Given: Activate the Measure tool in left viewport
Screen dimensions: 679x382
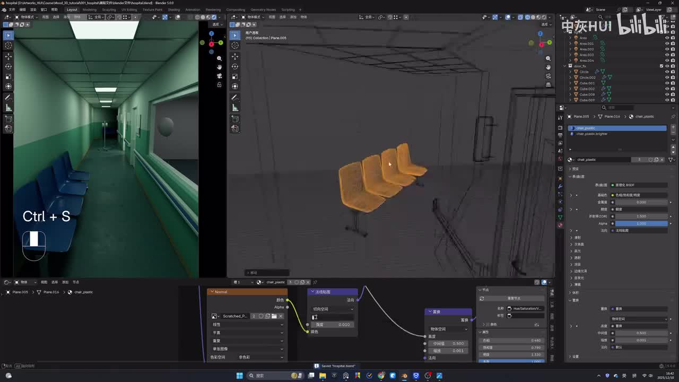Looking at the screenshot, I should point(8,108).
